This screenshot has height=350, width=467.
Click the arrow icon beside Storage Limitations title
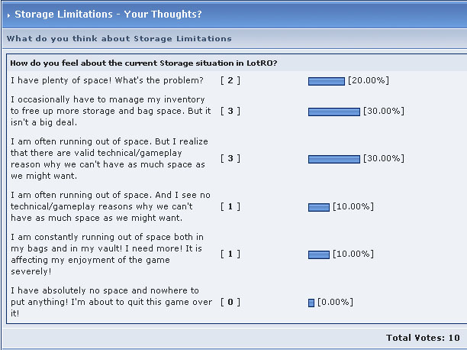click(8, 15)
